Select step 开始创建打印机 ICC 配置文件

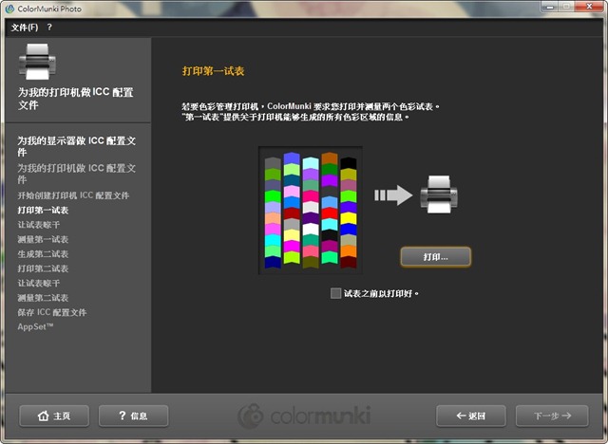(73, 195)
